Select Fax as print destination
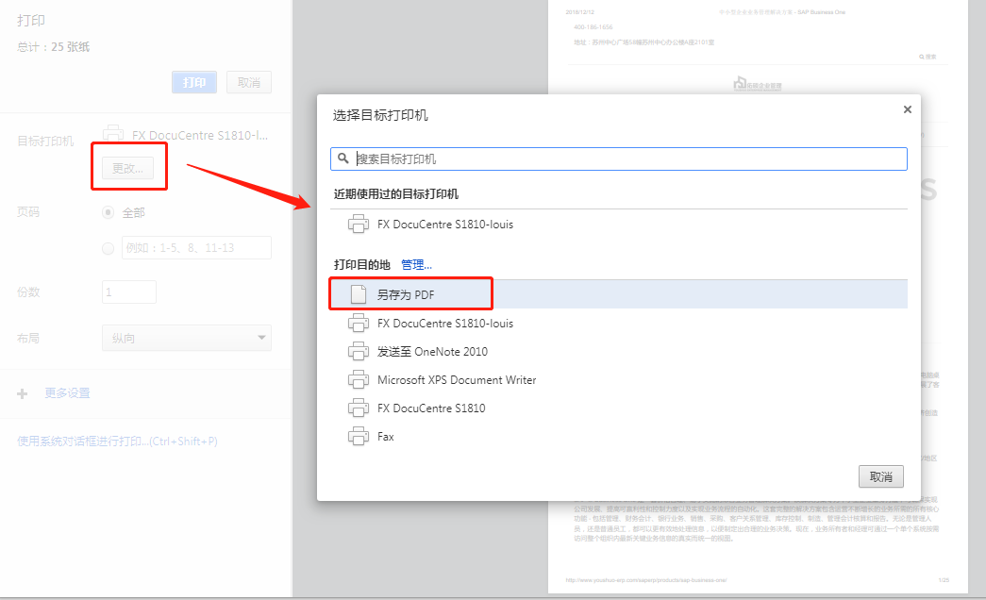 tap(619, 436)
